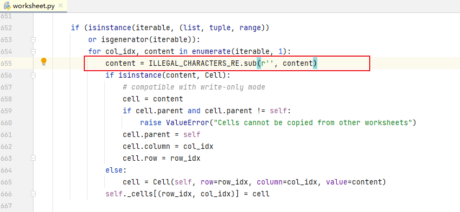Click the self._cells assignment on line 666
The width and height of the screenshot is (460, 212).
[x=188, y=194]
